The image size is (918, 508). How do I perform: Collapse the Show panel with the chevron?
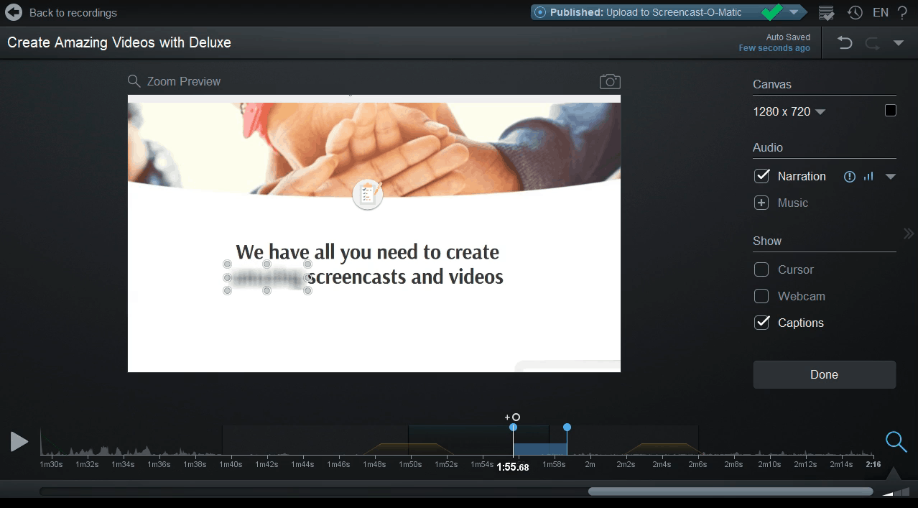(908, 233)
